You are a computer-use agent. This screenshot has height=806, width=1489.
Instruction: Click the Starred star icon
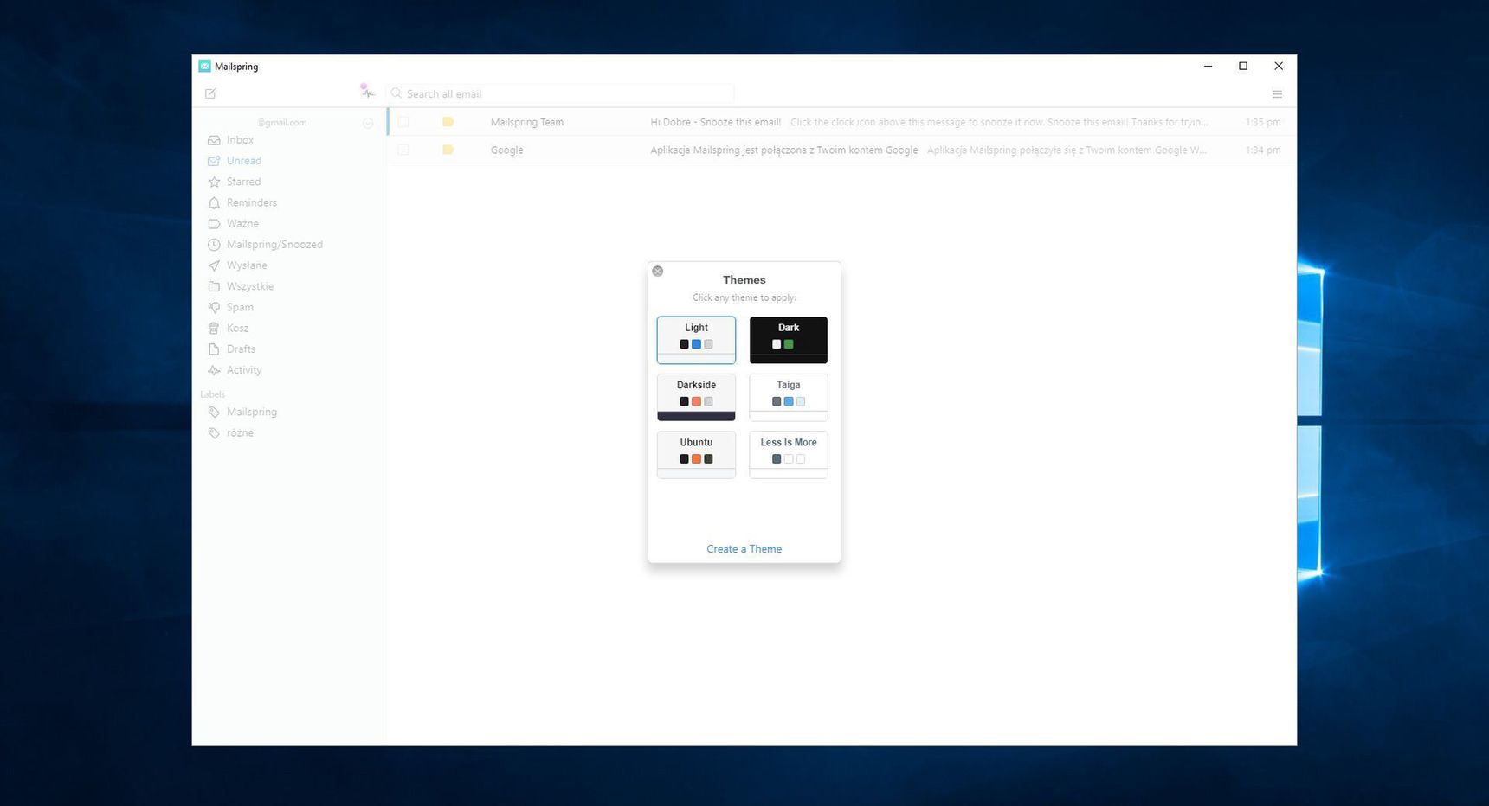point(214,182)
